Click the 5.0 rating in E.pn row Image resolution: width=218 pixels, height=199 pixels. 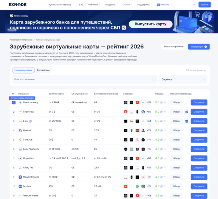click(157, 121)
